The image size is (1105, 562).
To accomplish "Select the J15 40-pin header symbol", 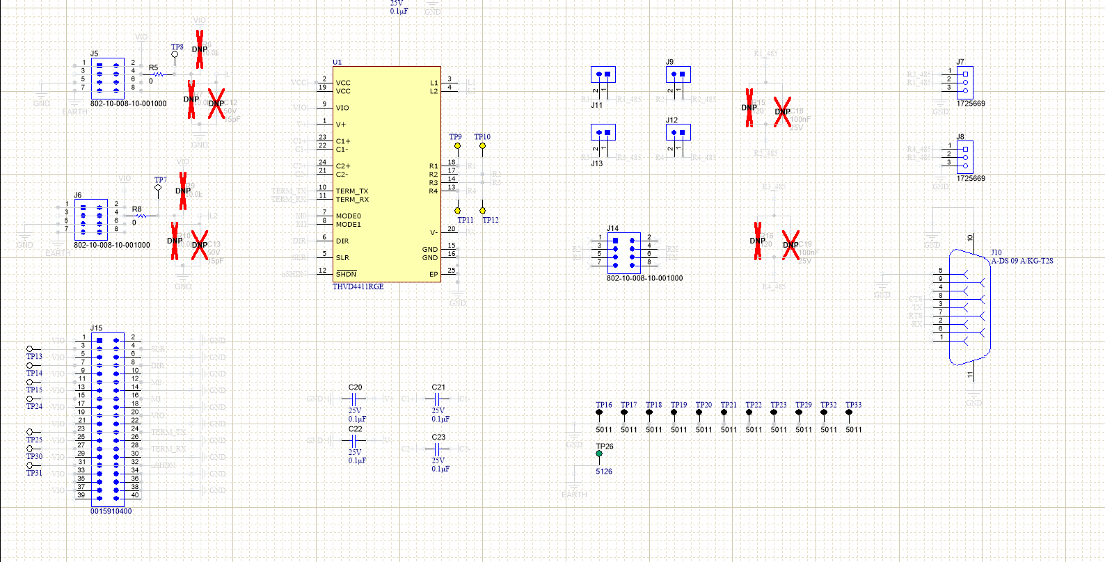I will tap(108, 417).
